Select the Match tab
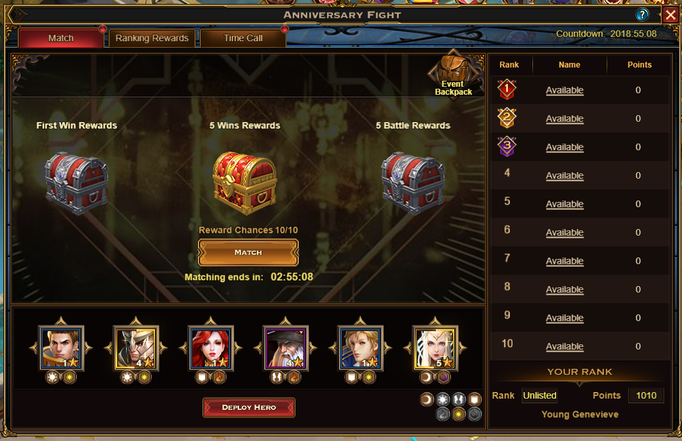Viewport: 682px width, 441px height. tap(61, 38)
